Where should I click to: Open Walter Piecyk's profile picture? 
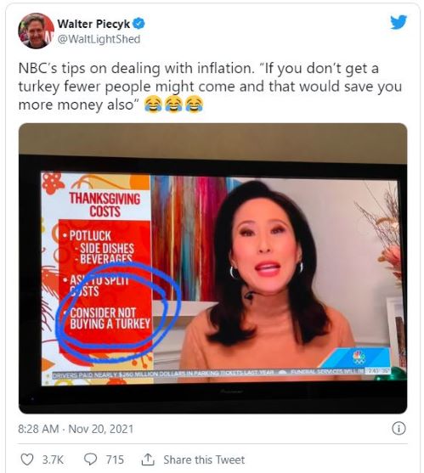36,31
